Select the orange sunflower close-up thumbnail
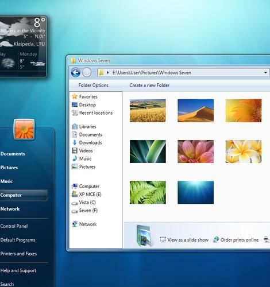 (x=244, y=111)
